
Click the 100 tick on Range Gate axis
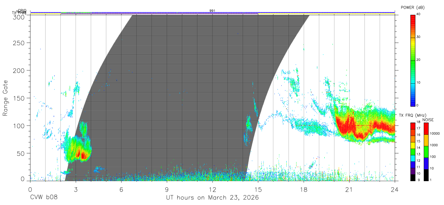click(19, 125)
